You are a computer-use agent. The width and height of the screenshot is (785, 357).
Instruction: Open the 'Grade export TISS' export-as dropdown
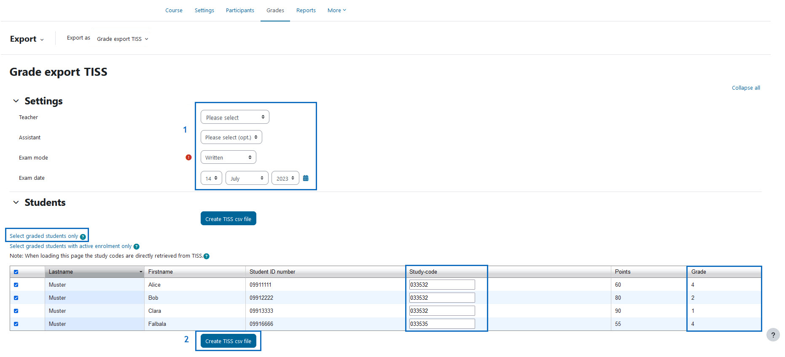tap(123, 39)
